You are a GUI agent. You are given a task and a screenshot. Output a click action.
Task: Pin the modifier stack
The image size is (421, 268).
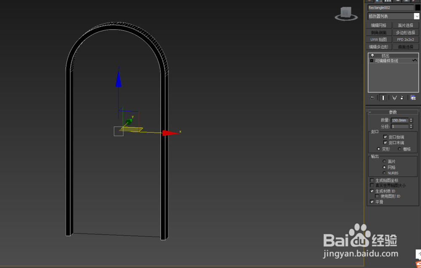(372, 98)
